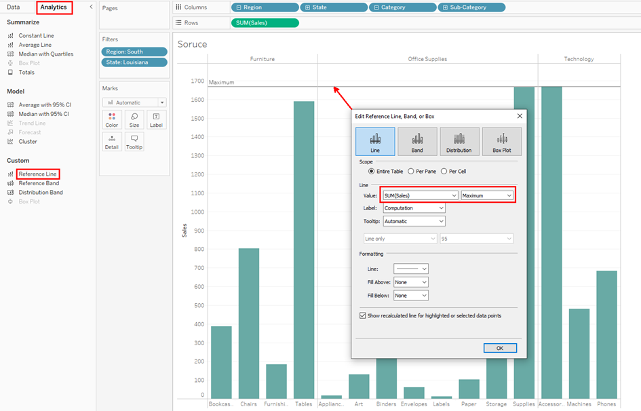The image size is (641, 411).
Task: Click the SUM(Sales) pill on Rows
Action: click(x=265, y=22)
